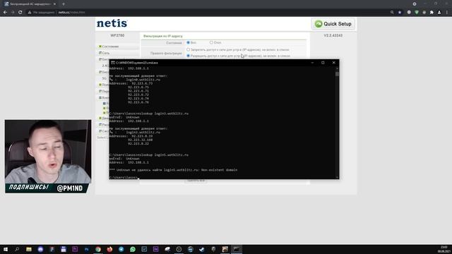The height and width of the screenshot is (254, 452).
Task: Open OBS Studio from taskbar
Action: coord(179,249)
